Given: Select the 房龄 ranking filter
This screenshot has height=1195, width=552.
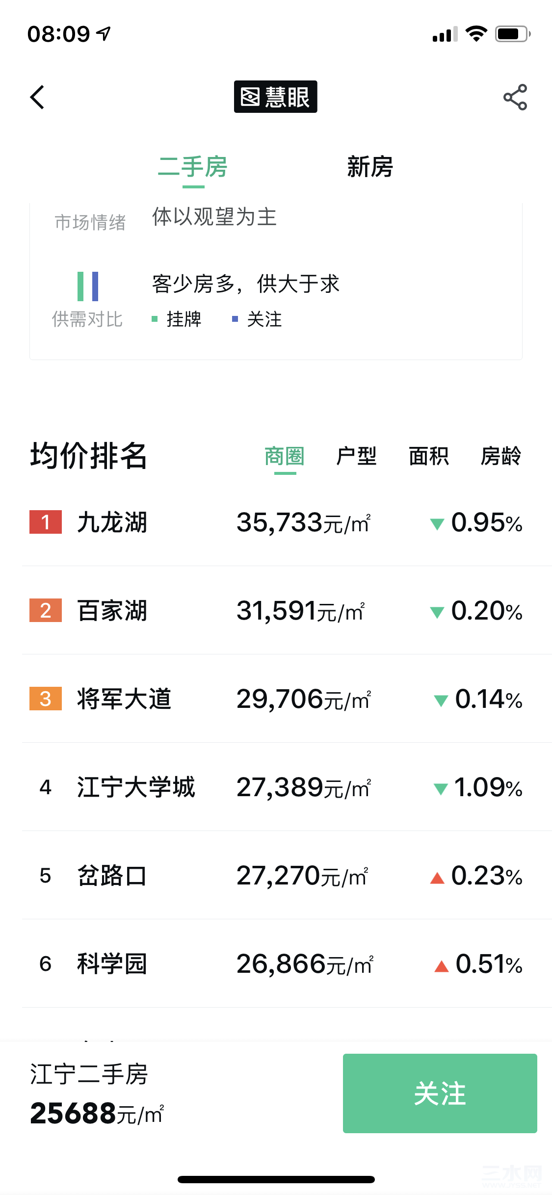Looking at the screenshot, I should [x=501, y=457].
